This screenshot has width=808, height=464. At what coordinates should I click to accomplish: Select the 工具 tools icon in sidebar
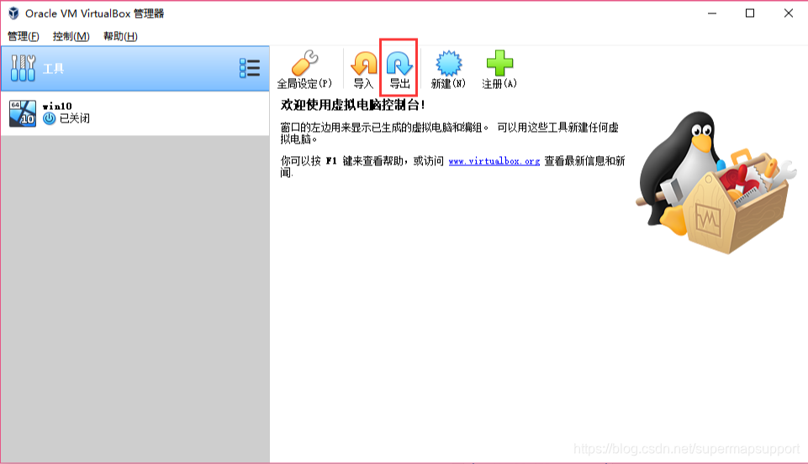click(x=24, y=68)
